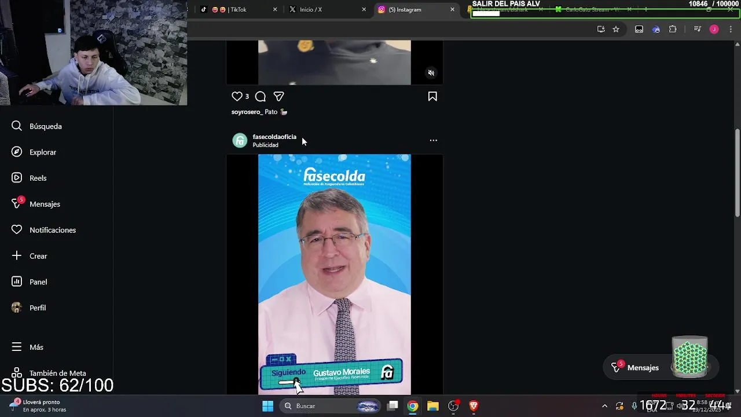Select the (5) Instagram tab

(416, 9)
